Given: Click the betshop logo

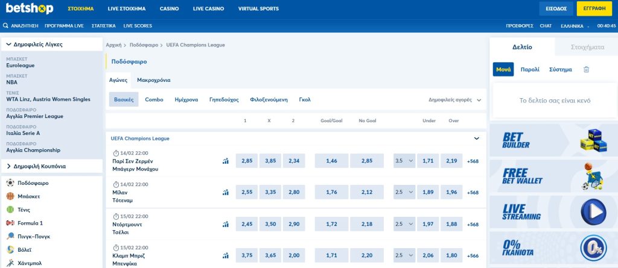Looking at the screenshot, I should (x=30, y=8).
